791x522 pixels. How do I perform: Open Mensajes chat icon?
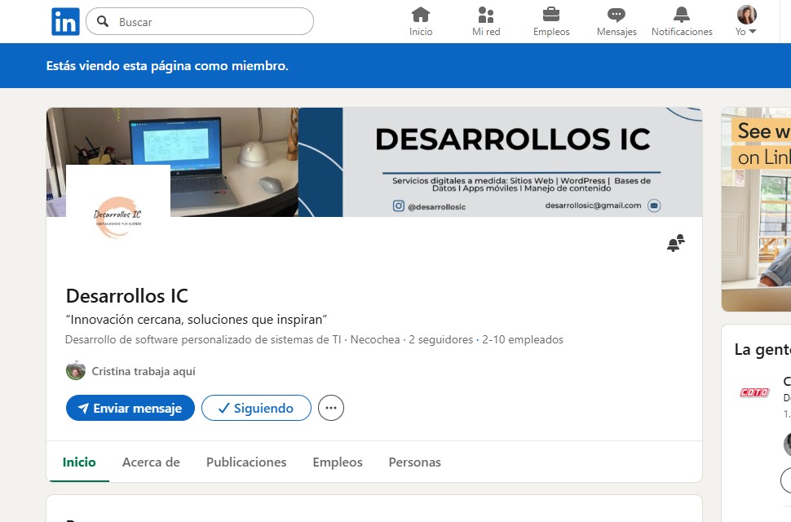click(x=616, y=15)
